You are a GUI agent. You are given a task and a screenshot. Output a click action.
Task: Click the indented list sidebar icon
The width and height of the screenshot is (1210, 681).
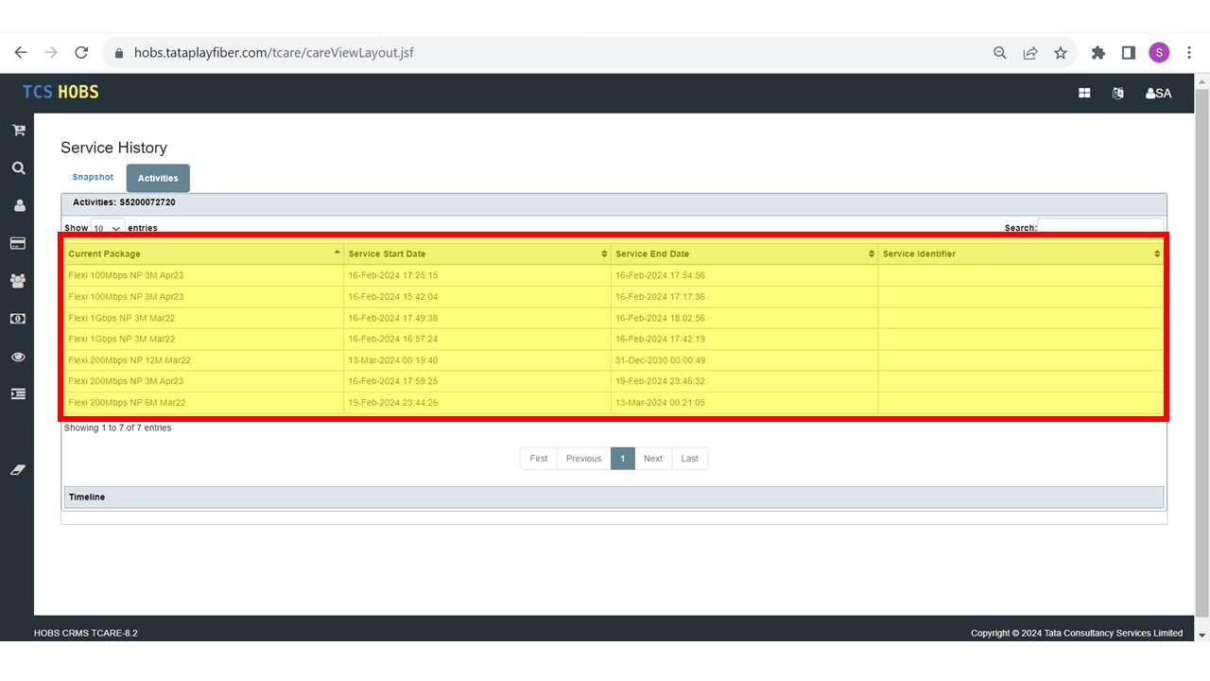[18, 393]
